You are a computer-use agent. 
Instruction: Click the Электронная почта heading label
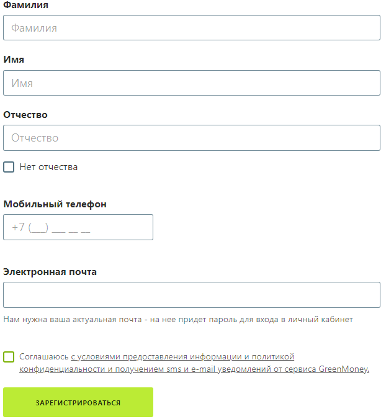50,272
